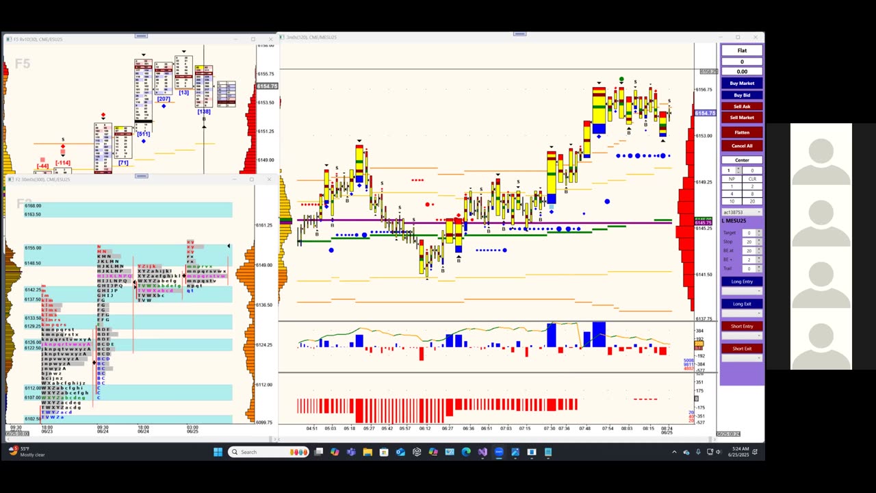Choose quantity preset 20
The image size is (876, 493).
coord(752,201)
